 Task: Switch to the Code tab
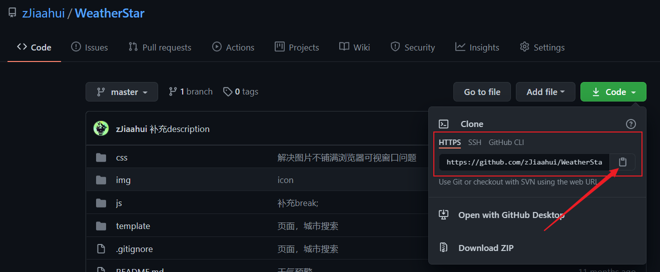(x=34, y=47)
